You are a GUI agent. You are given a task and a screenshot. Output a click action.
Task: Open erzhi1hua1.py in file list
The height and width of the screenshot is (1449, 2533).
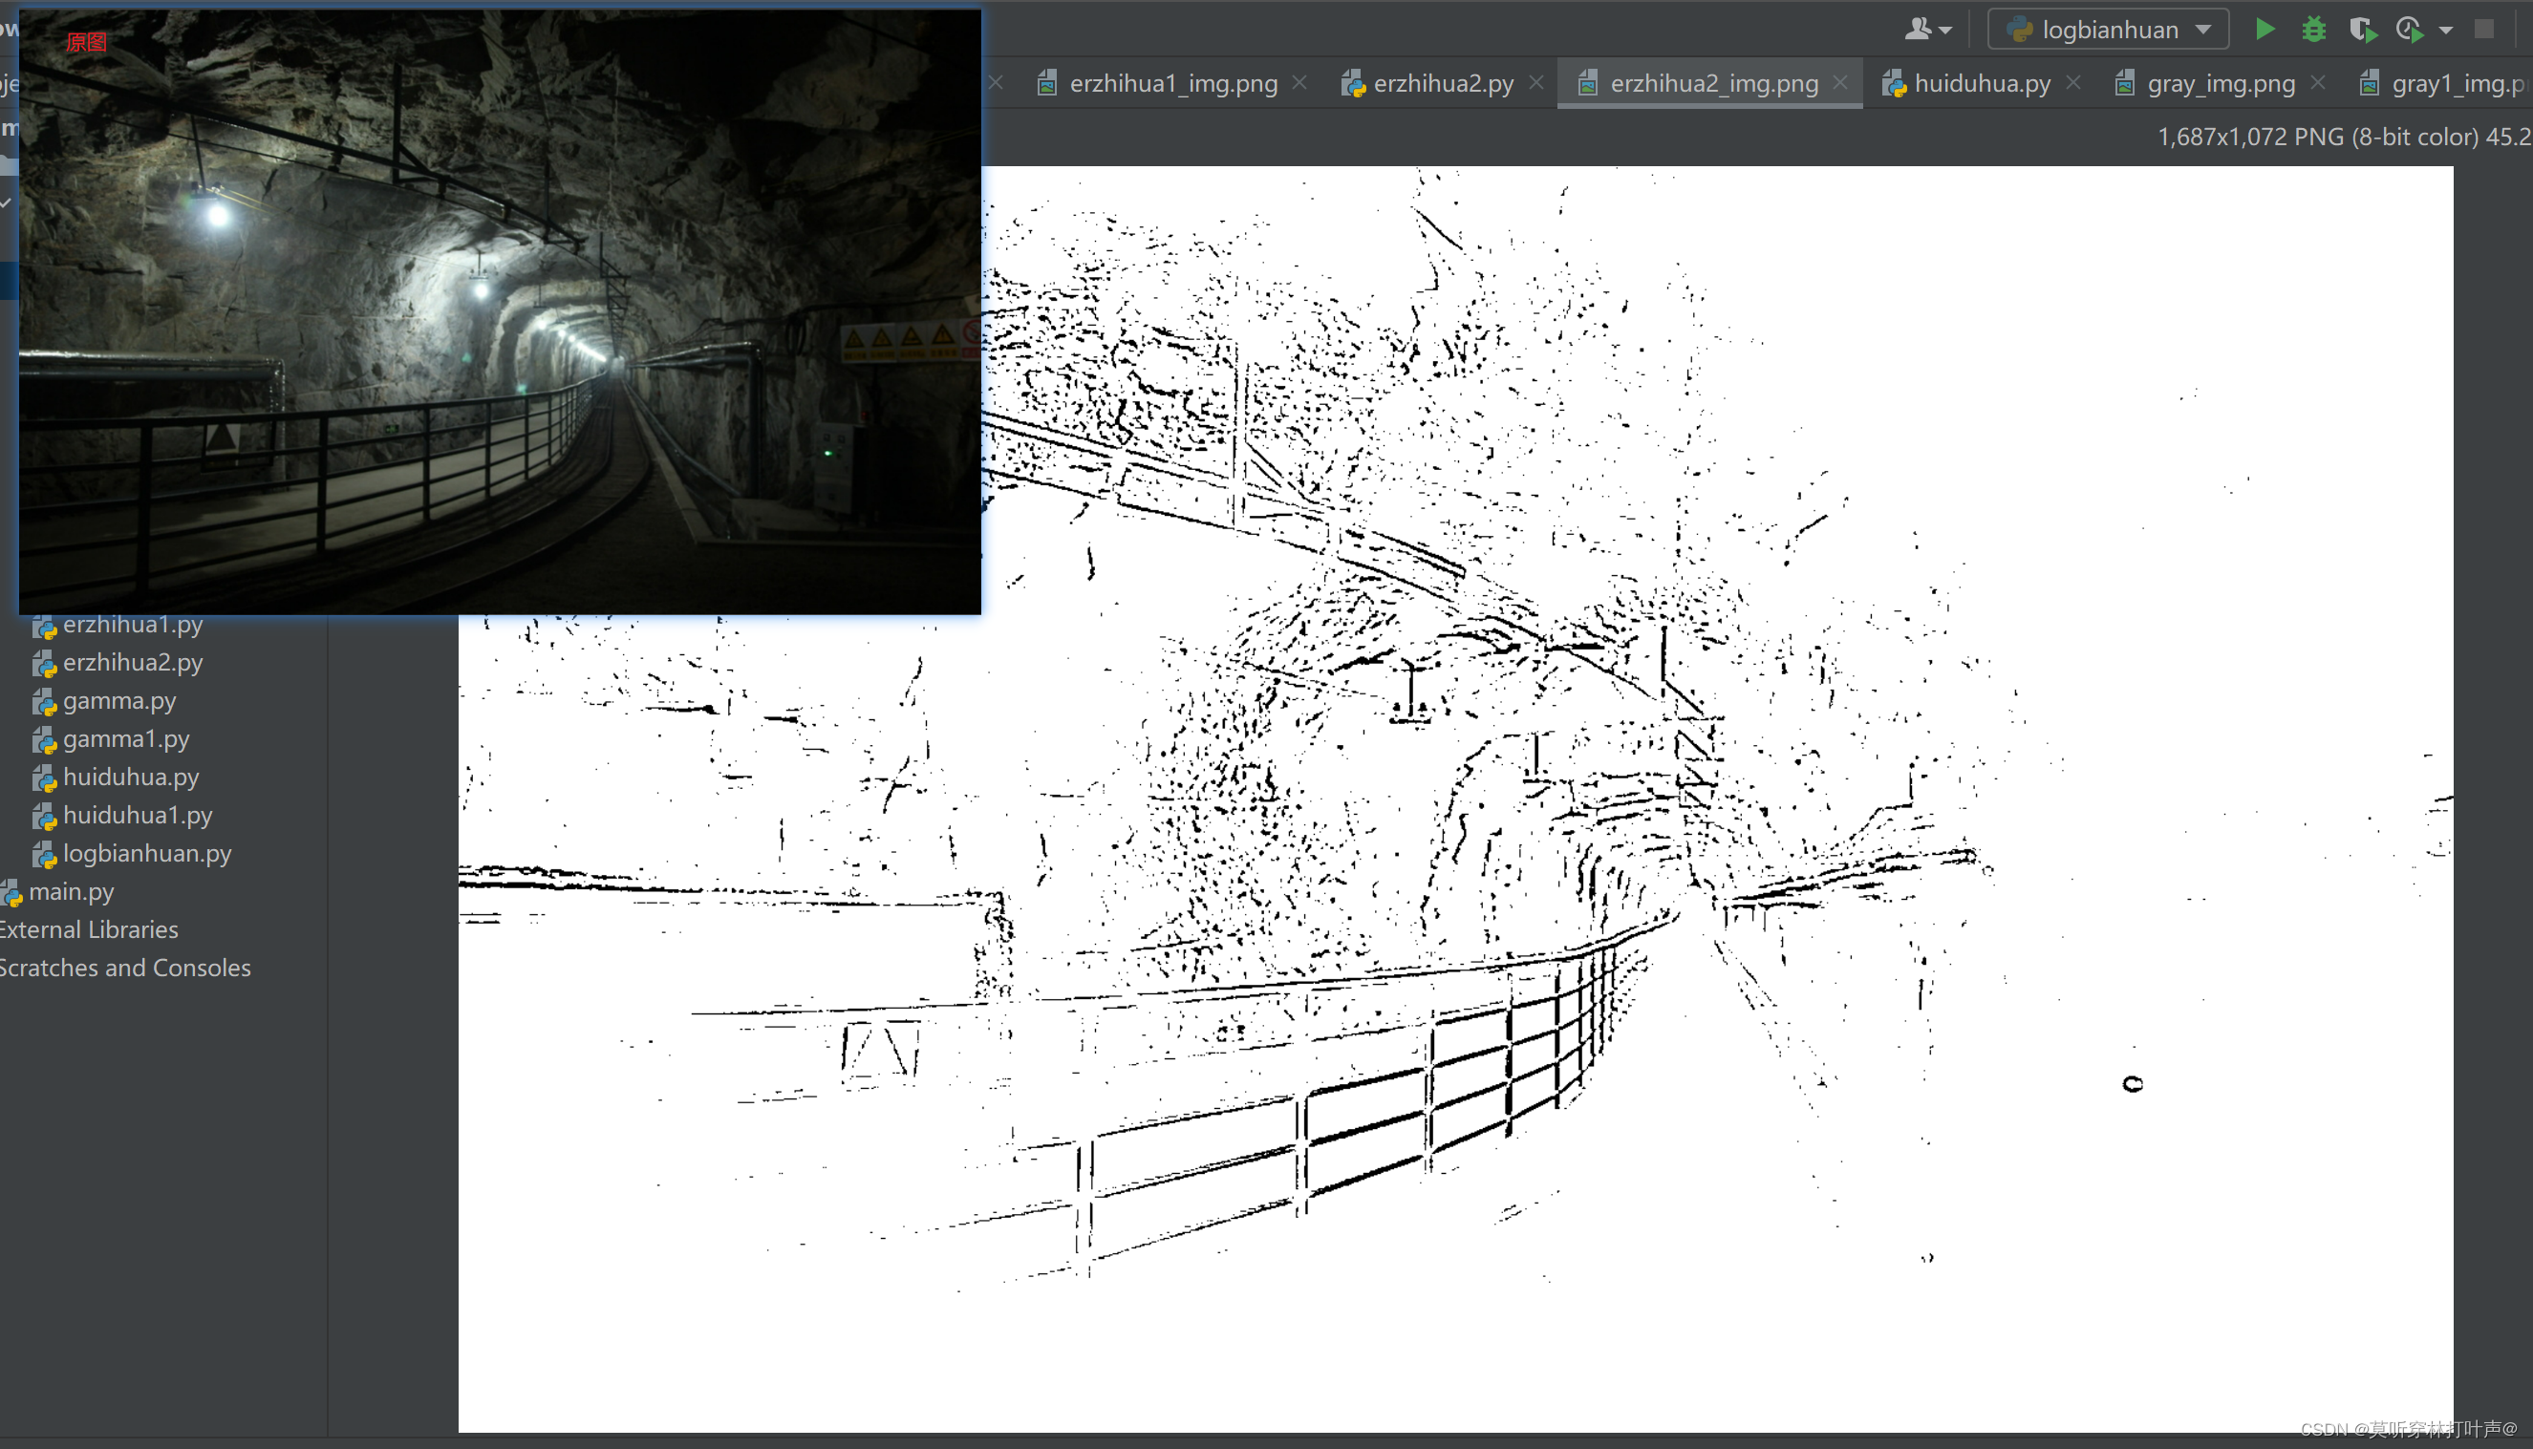click(131, 625)
